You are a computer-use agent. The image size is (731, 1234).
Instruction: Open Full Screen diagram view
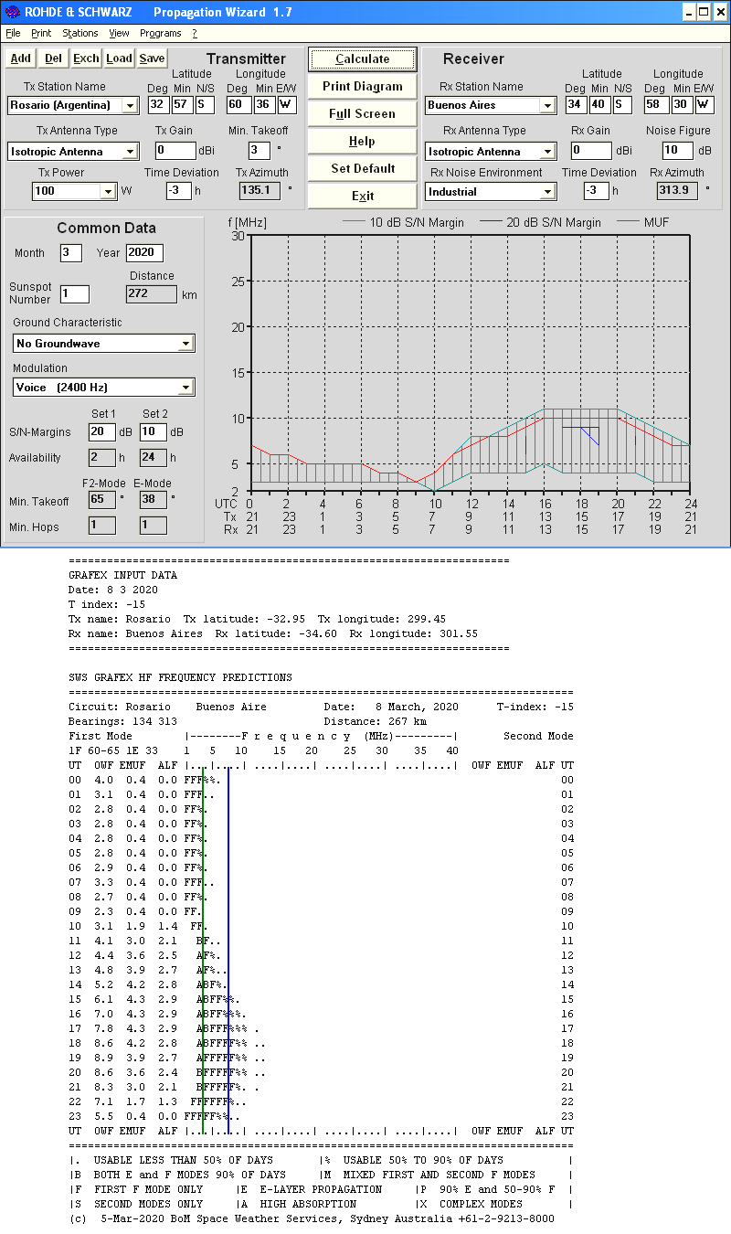(362, 113)
